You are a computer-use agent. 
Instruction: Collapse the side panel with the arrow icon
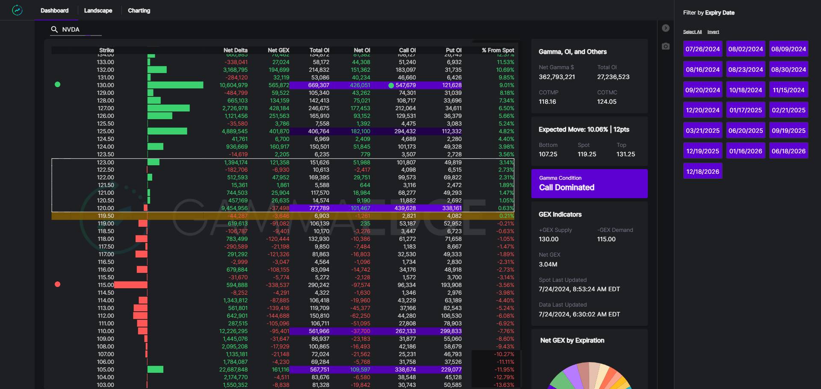click(665, 28)
